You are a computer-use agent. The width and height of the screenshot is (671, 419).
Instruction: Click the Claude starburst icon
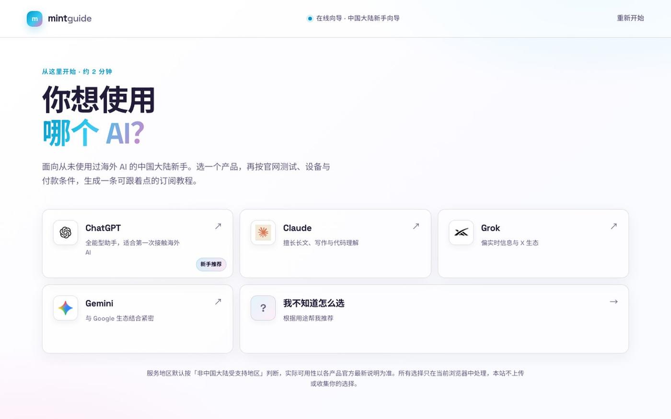pos(263,233)
